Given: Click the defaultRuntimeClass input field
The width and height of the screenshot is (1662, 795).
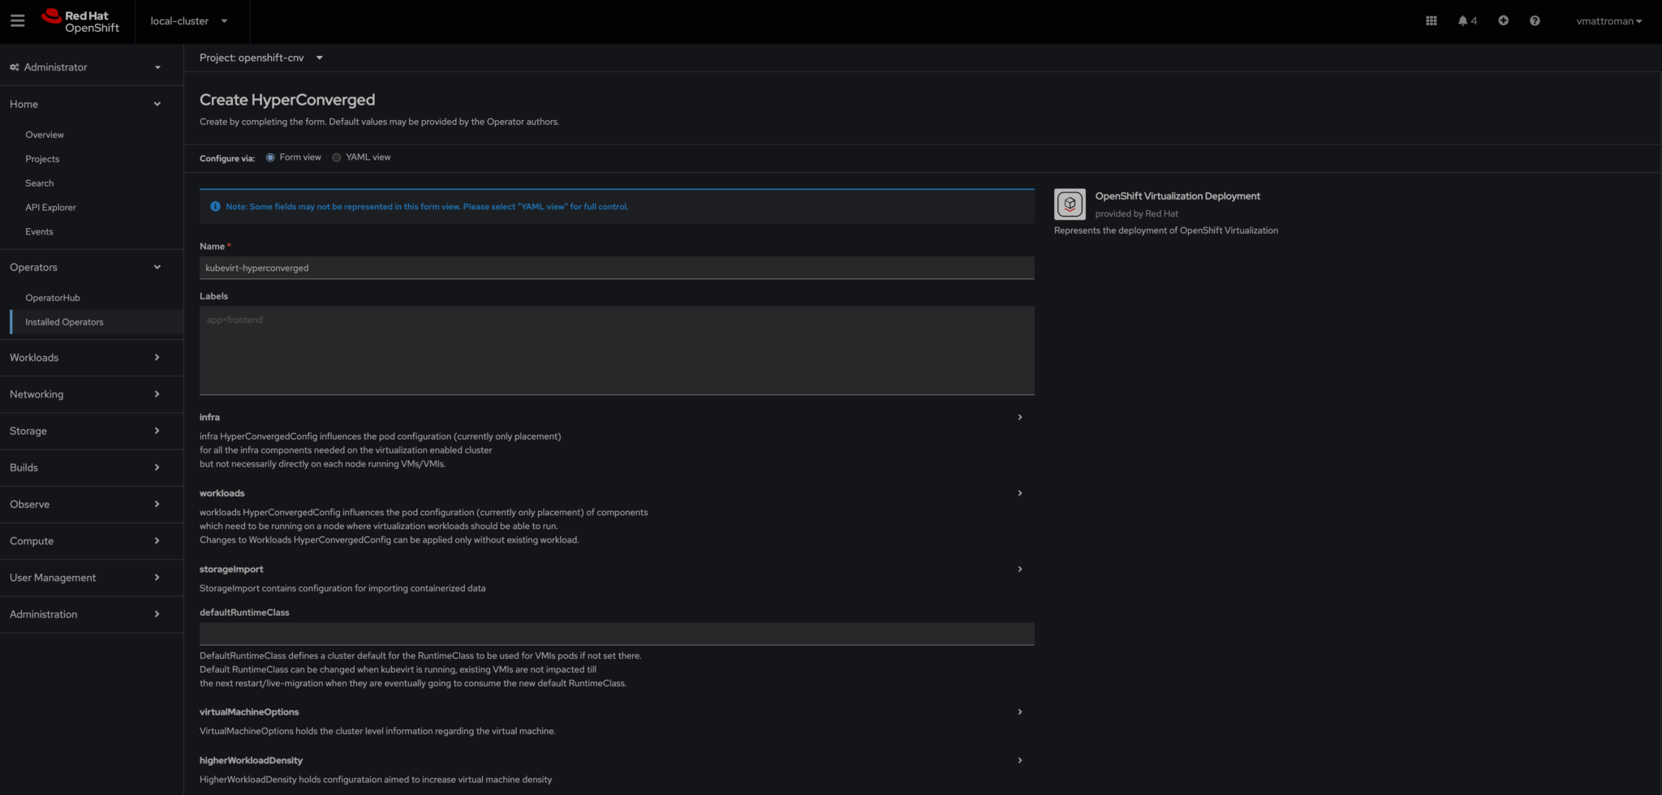Looking at the screenshot, I should pos(616,634).
